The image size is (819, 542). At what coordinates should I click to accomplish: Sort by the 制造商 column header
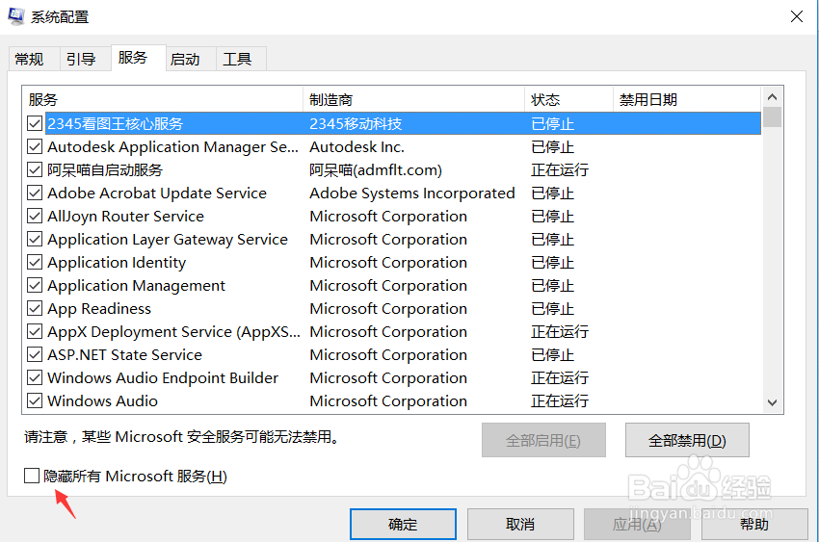pos(413,99)
